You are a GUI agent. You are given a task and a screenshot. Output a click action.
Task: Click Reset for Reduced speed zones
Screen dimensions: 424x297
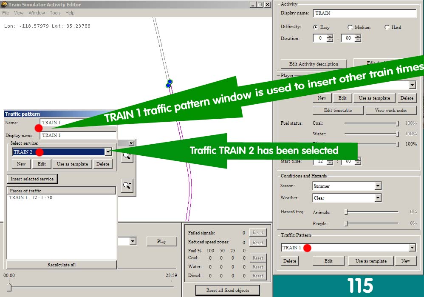pos(258,243)
